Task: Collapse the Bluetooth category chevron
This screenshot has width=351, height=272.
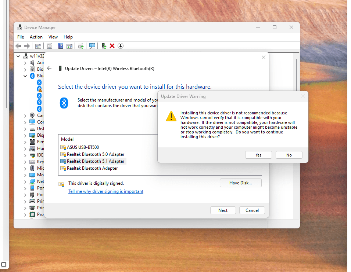Action: click(25, 76)
